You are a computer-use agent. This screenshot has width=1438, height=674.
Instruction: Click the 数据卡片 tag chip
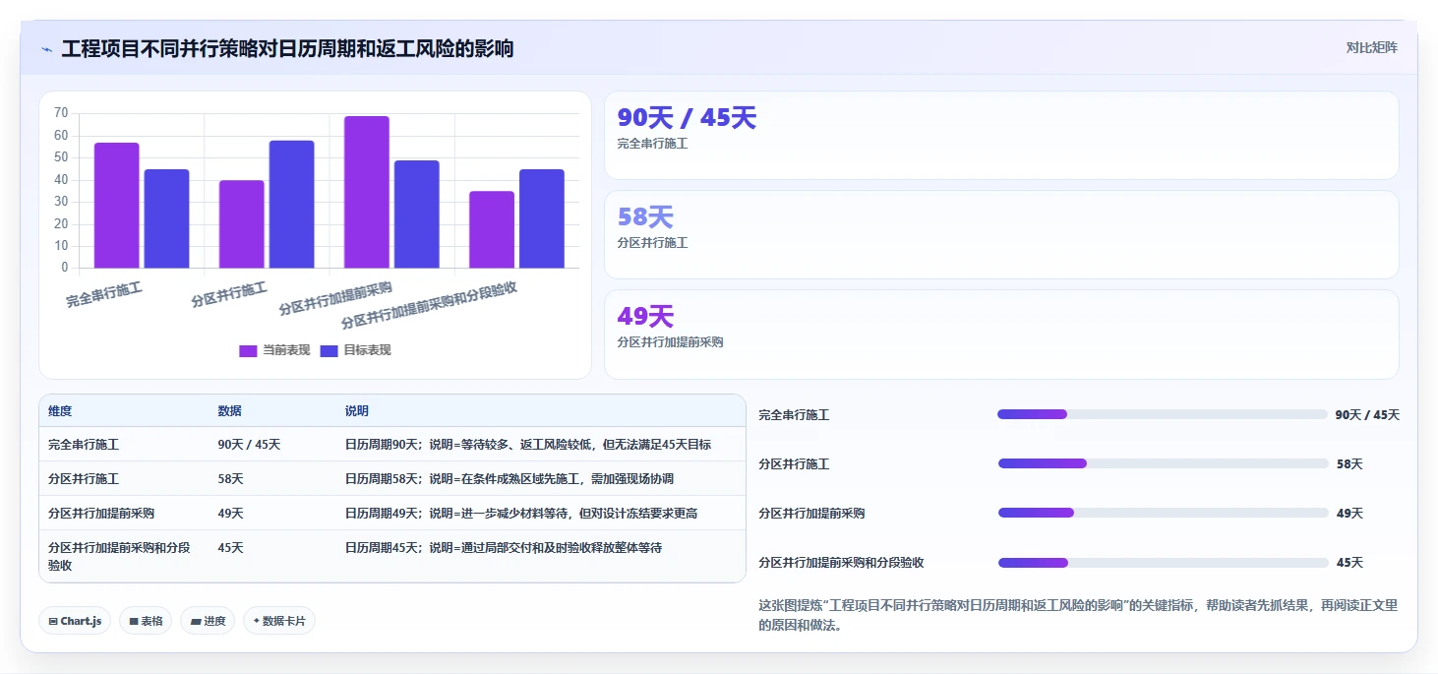pyautogui.click(x=279, y=621)
